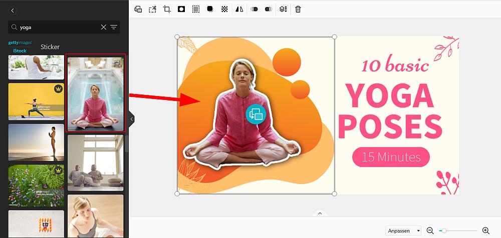
Task: Click the replace image toolbar icon
Action: coord(138,9)
